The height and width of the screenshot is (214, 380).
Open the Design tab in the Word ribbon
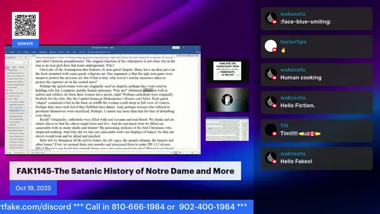coord(26,52)
